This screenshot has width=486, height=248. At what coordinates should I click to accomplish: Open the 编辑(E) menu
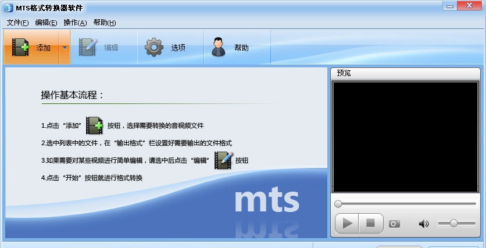(x=46, y=23)
